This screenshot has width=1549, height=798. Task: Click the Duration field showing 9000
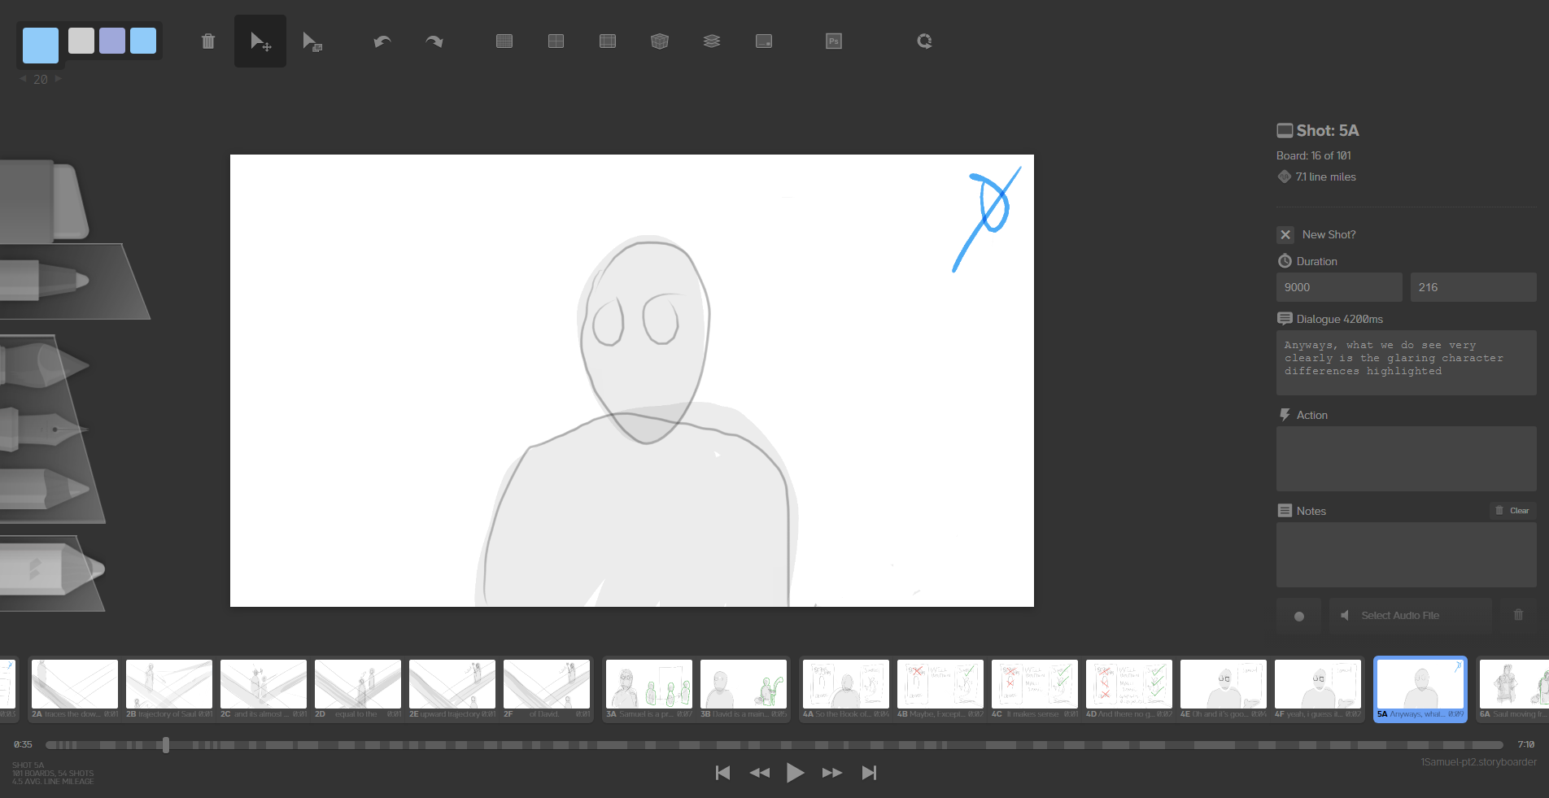coord(1339,287)
